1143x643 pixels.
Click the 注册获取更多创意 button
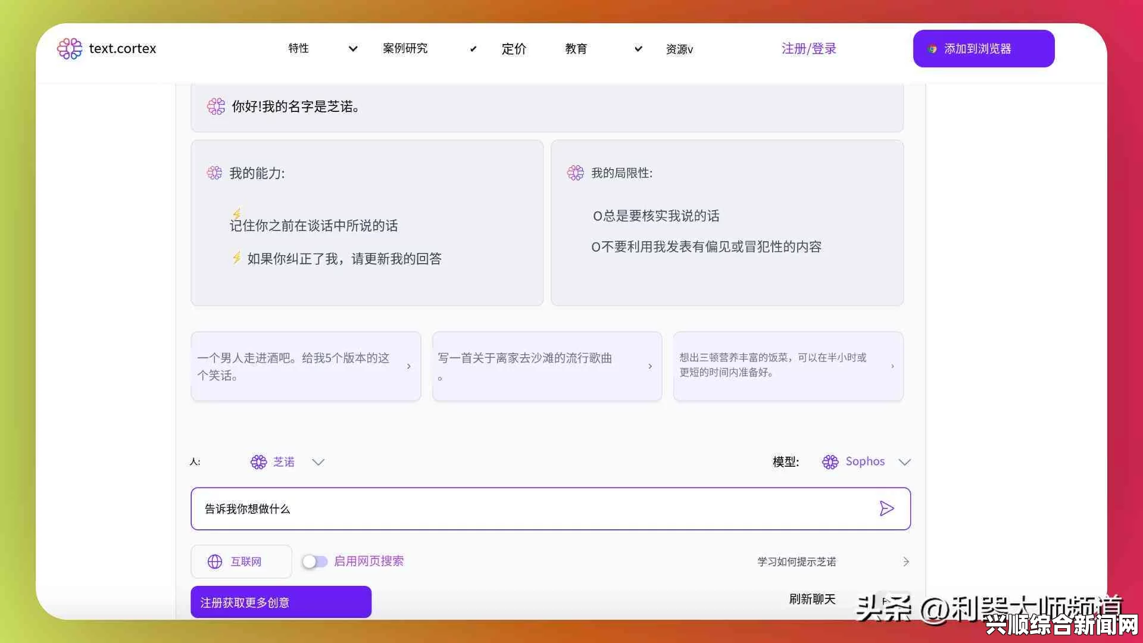(281, 602)
